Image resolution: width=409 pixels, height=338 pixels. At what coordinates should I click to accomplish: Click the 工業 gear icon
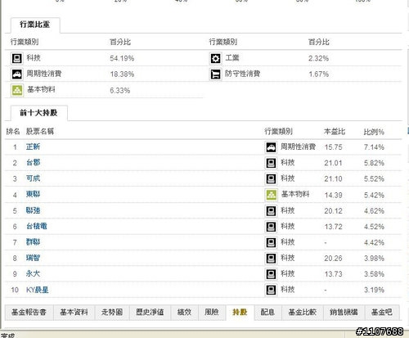tap(215, 58)
